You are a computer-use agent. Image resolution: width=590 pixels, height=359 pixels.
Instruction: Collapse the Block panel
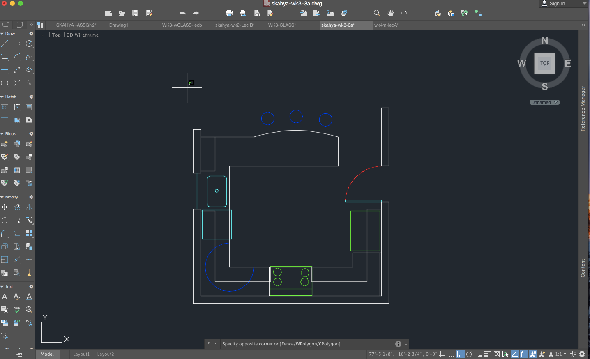2,134
